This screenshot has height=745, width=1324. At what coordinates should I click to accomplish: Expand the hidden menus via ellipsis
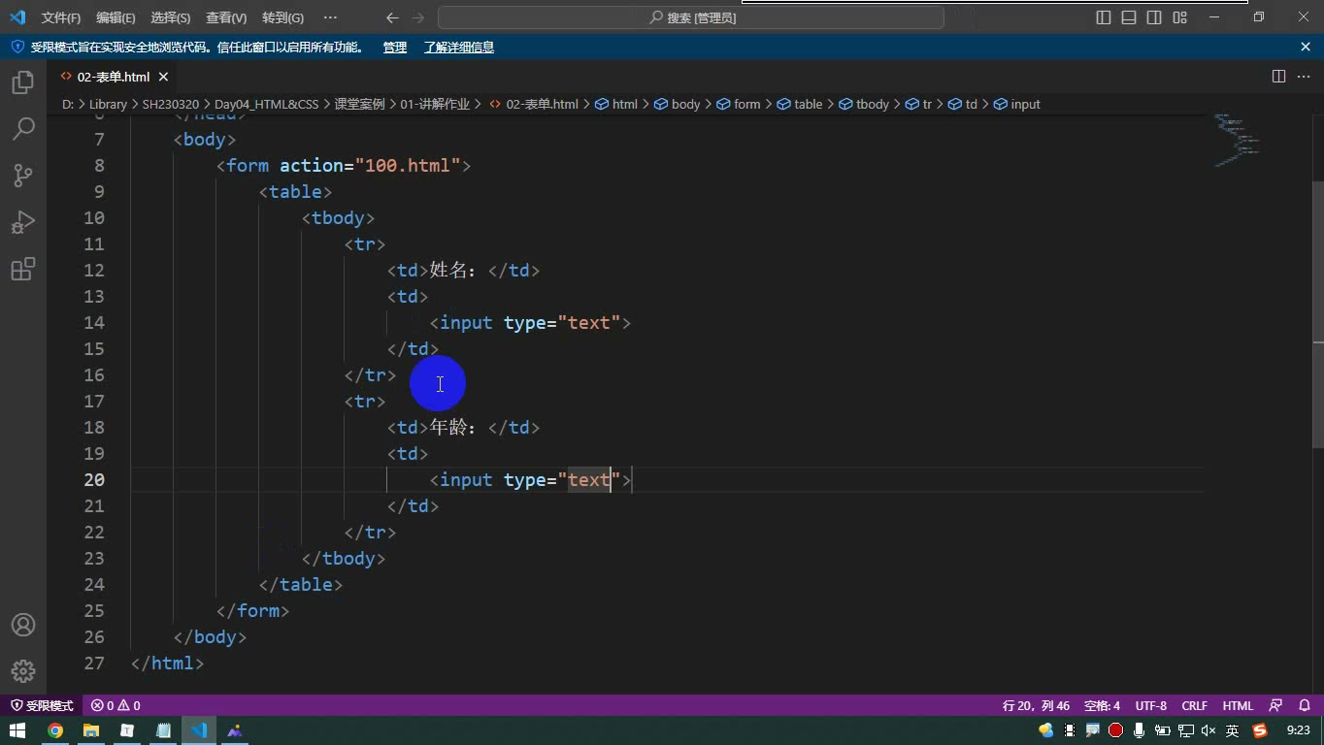[x=330, y=17]
